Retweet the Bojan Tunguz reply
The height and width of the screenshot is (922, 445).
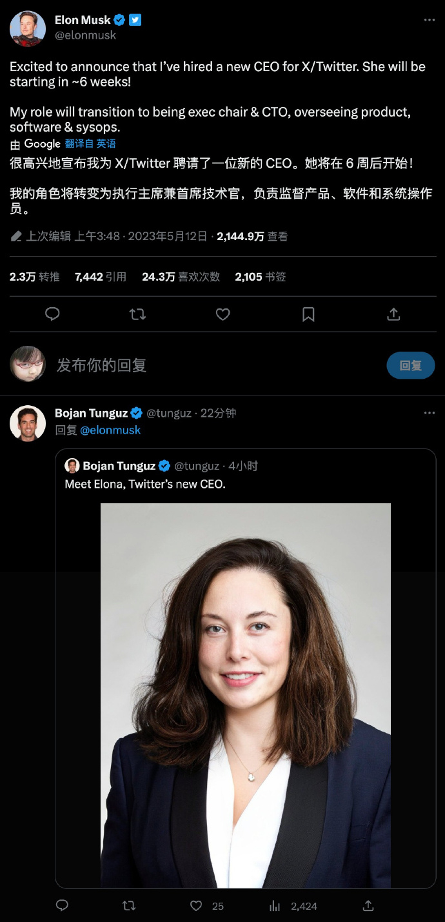[129, 906]
